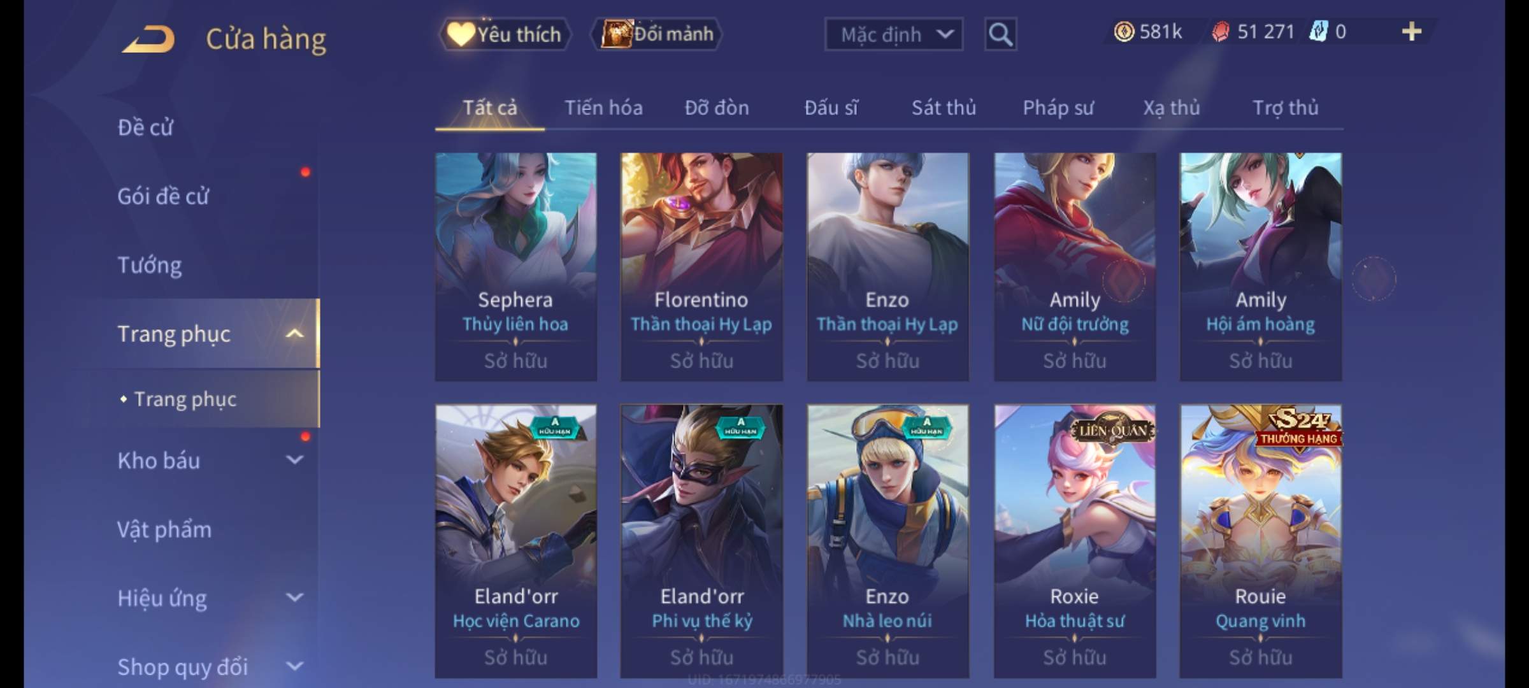This screenshot has width=1529, height=688.
Task: Tap the gold coin icon showing 581k
Action: click(1124, 31)
